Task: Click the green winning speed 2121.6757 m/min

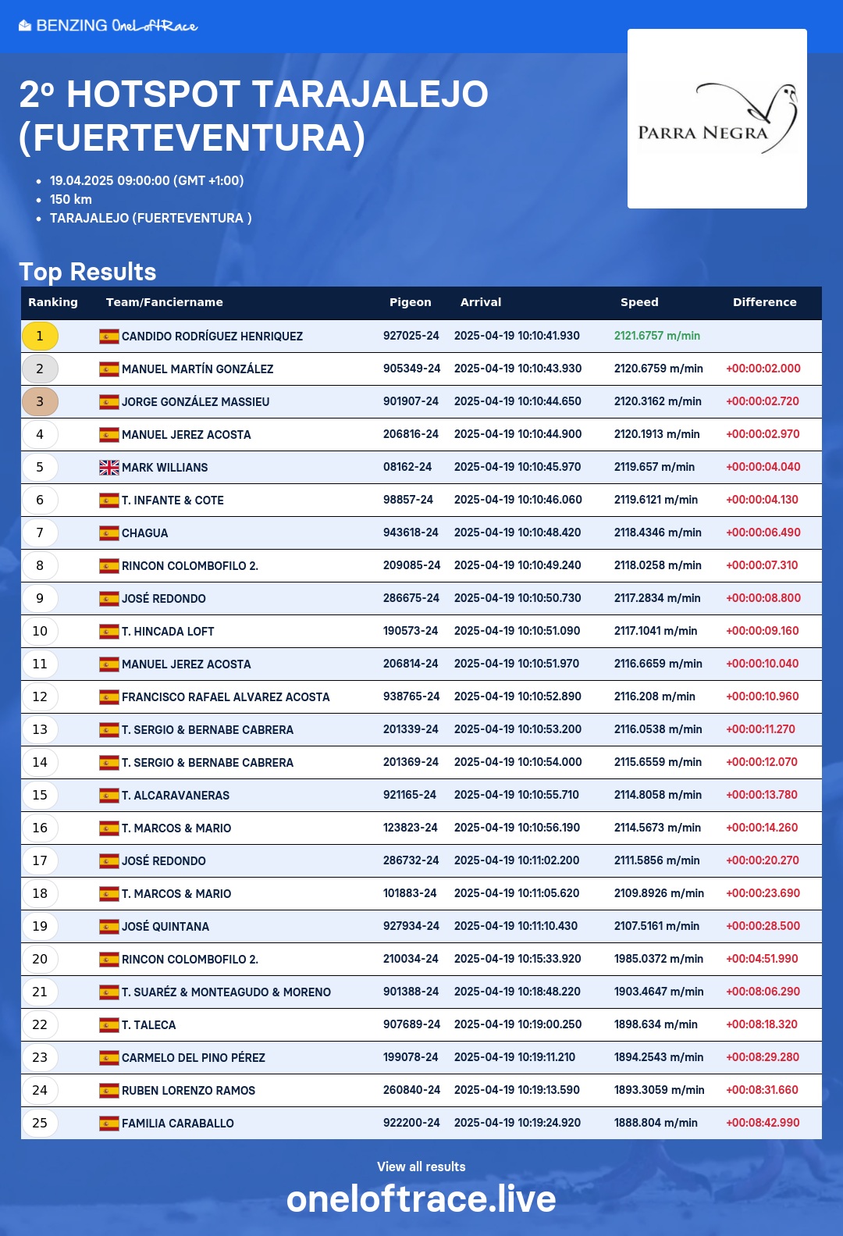Action: (x=657, y=336)
